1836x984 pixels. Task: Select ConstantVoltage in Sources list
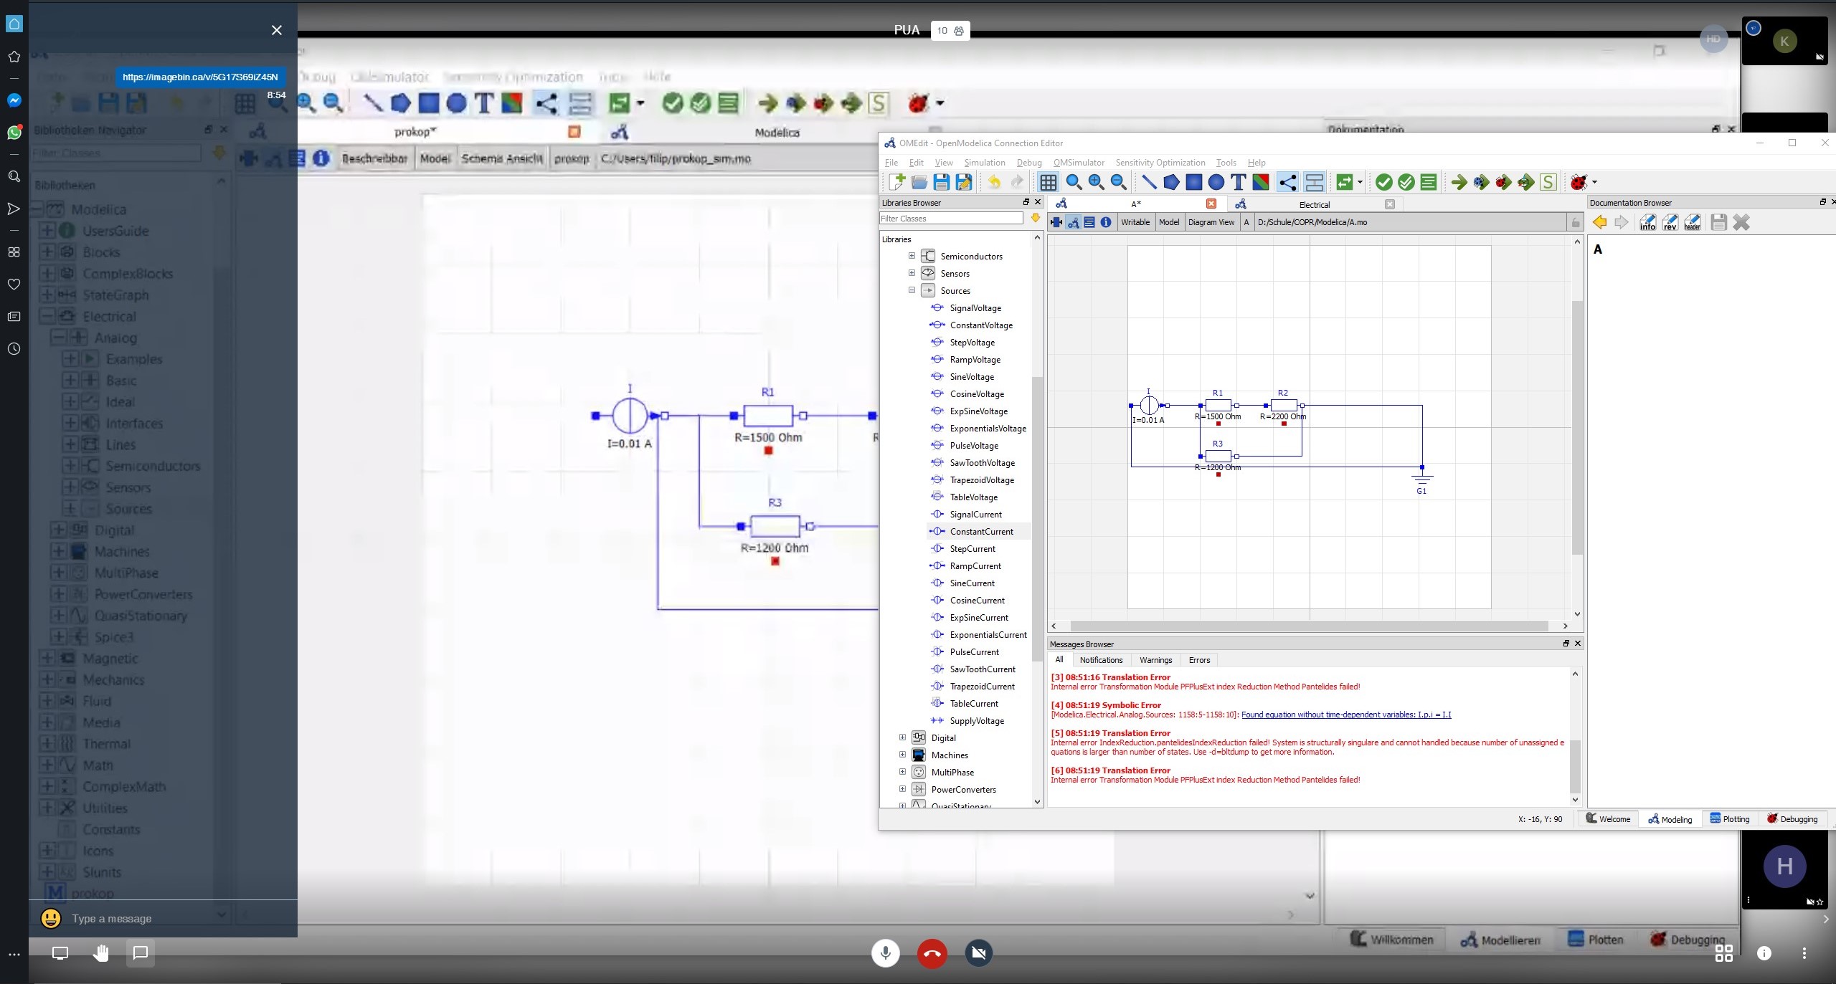click(980, 325)
